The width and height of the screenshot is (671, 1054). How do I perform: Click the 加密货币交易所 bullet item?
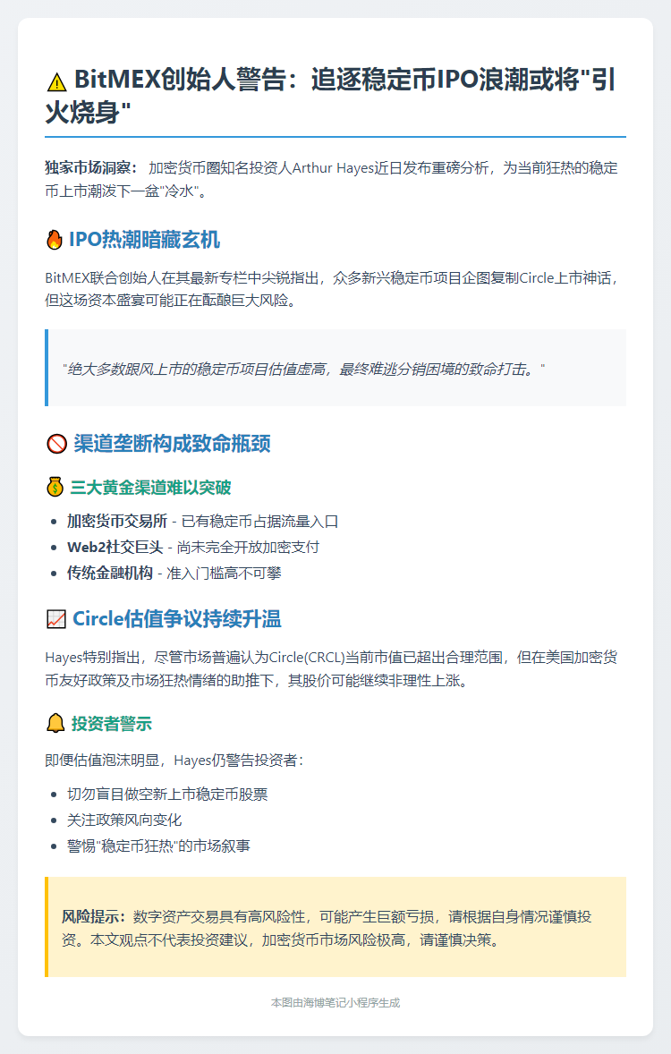click(202, 522)
